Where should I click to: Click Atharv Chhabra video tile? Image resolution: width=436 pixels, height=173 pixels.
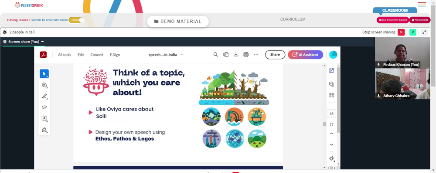click(402, 84)
